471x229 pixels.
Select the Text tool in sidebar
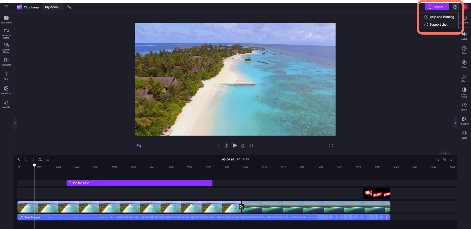pyautogui.click(x=6, y=76)
